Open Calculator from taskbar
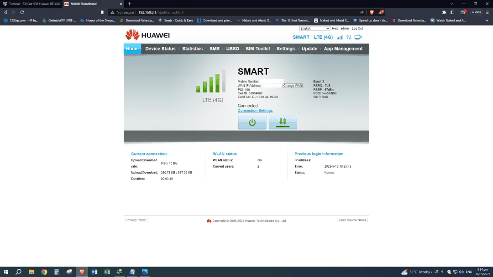Screen dimensions: 493x277 (x=57, y=272)
